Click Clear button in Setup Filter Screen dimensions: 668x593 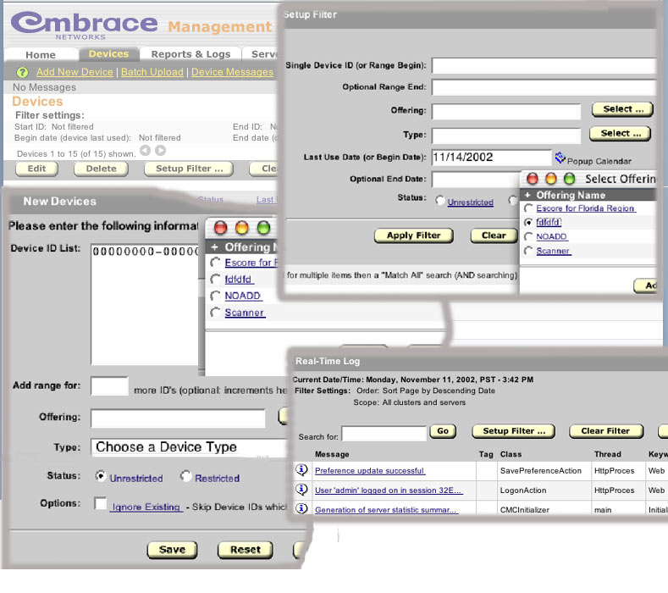pyautogui.click(x=494, y=236)
